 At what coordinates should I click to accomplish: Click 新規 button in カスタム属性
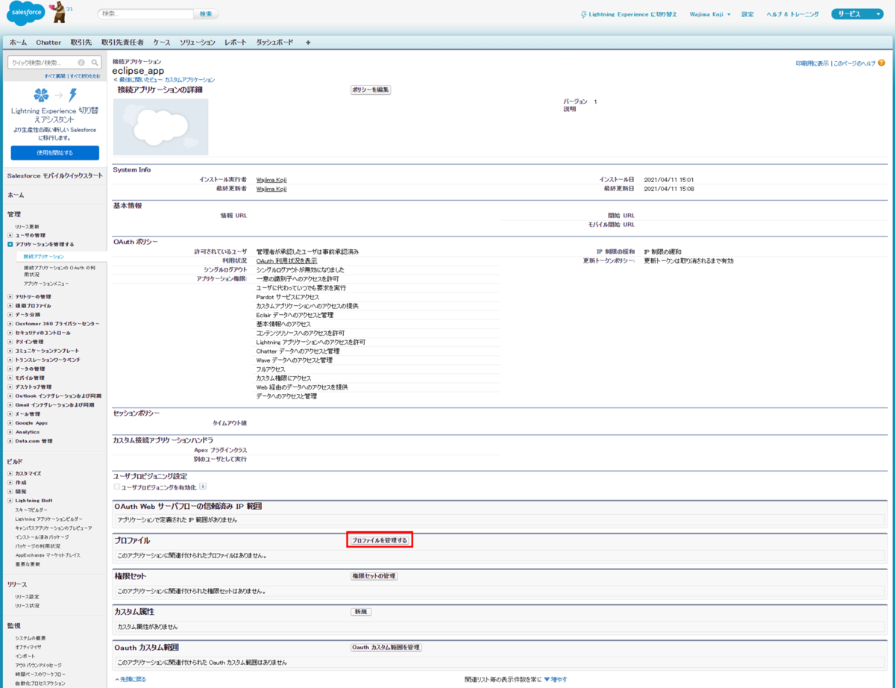point(361,612)
